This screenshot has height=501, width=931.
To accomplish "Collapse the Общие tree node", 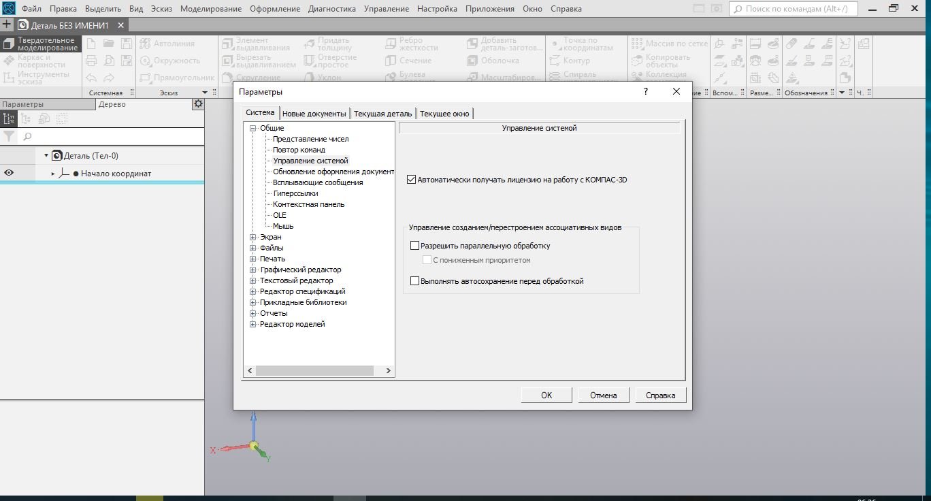I will 253,128.
